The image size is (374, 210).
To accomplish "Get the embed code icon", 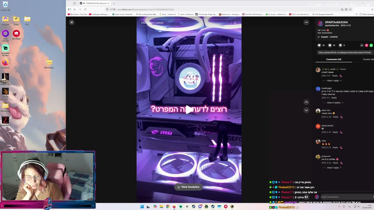I will [362, 45].
